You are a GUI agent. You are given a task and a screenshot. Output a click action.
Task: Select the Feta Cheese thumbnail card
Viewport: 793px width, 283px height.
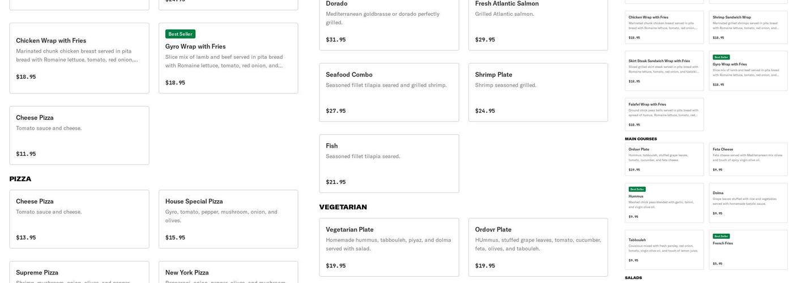coord(748,159)
